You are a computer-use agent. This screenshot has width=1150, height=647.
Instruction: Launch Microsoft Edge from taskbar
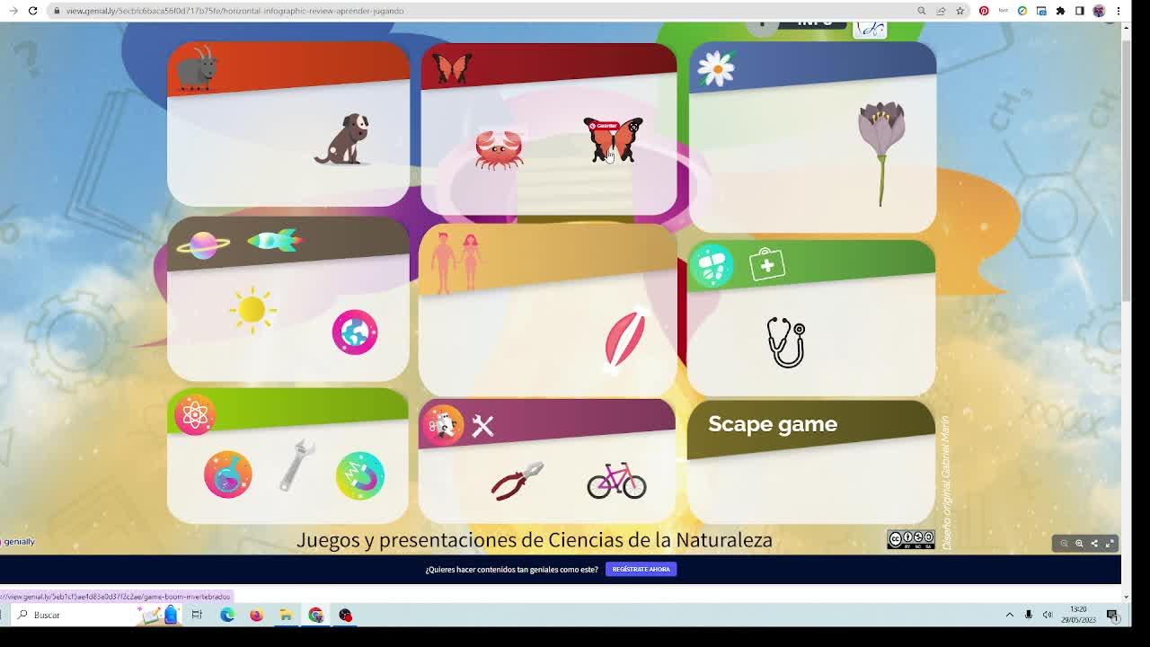[226, 615]
